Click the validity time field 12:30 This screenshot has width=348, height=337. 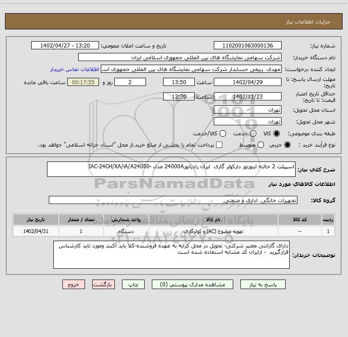(179, 96)
